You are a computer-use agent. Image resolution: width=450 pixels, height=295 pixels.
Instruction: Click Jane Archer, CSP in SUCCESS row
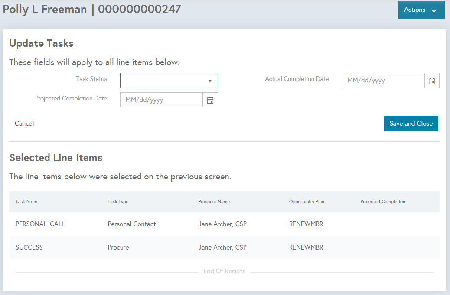pos(222,247)
